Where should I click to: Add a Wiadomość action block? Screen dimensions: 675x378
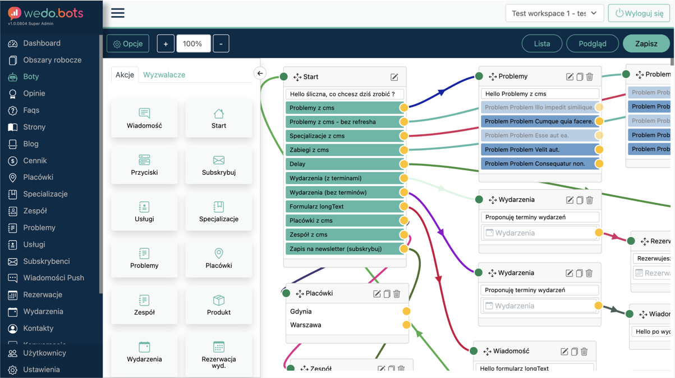144,119
